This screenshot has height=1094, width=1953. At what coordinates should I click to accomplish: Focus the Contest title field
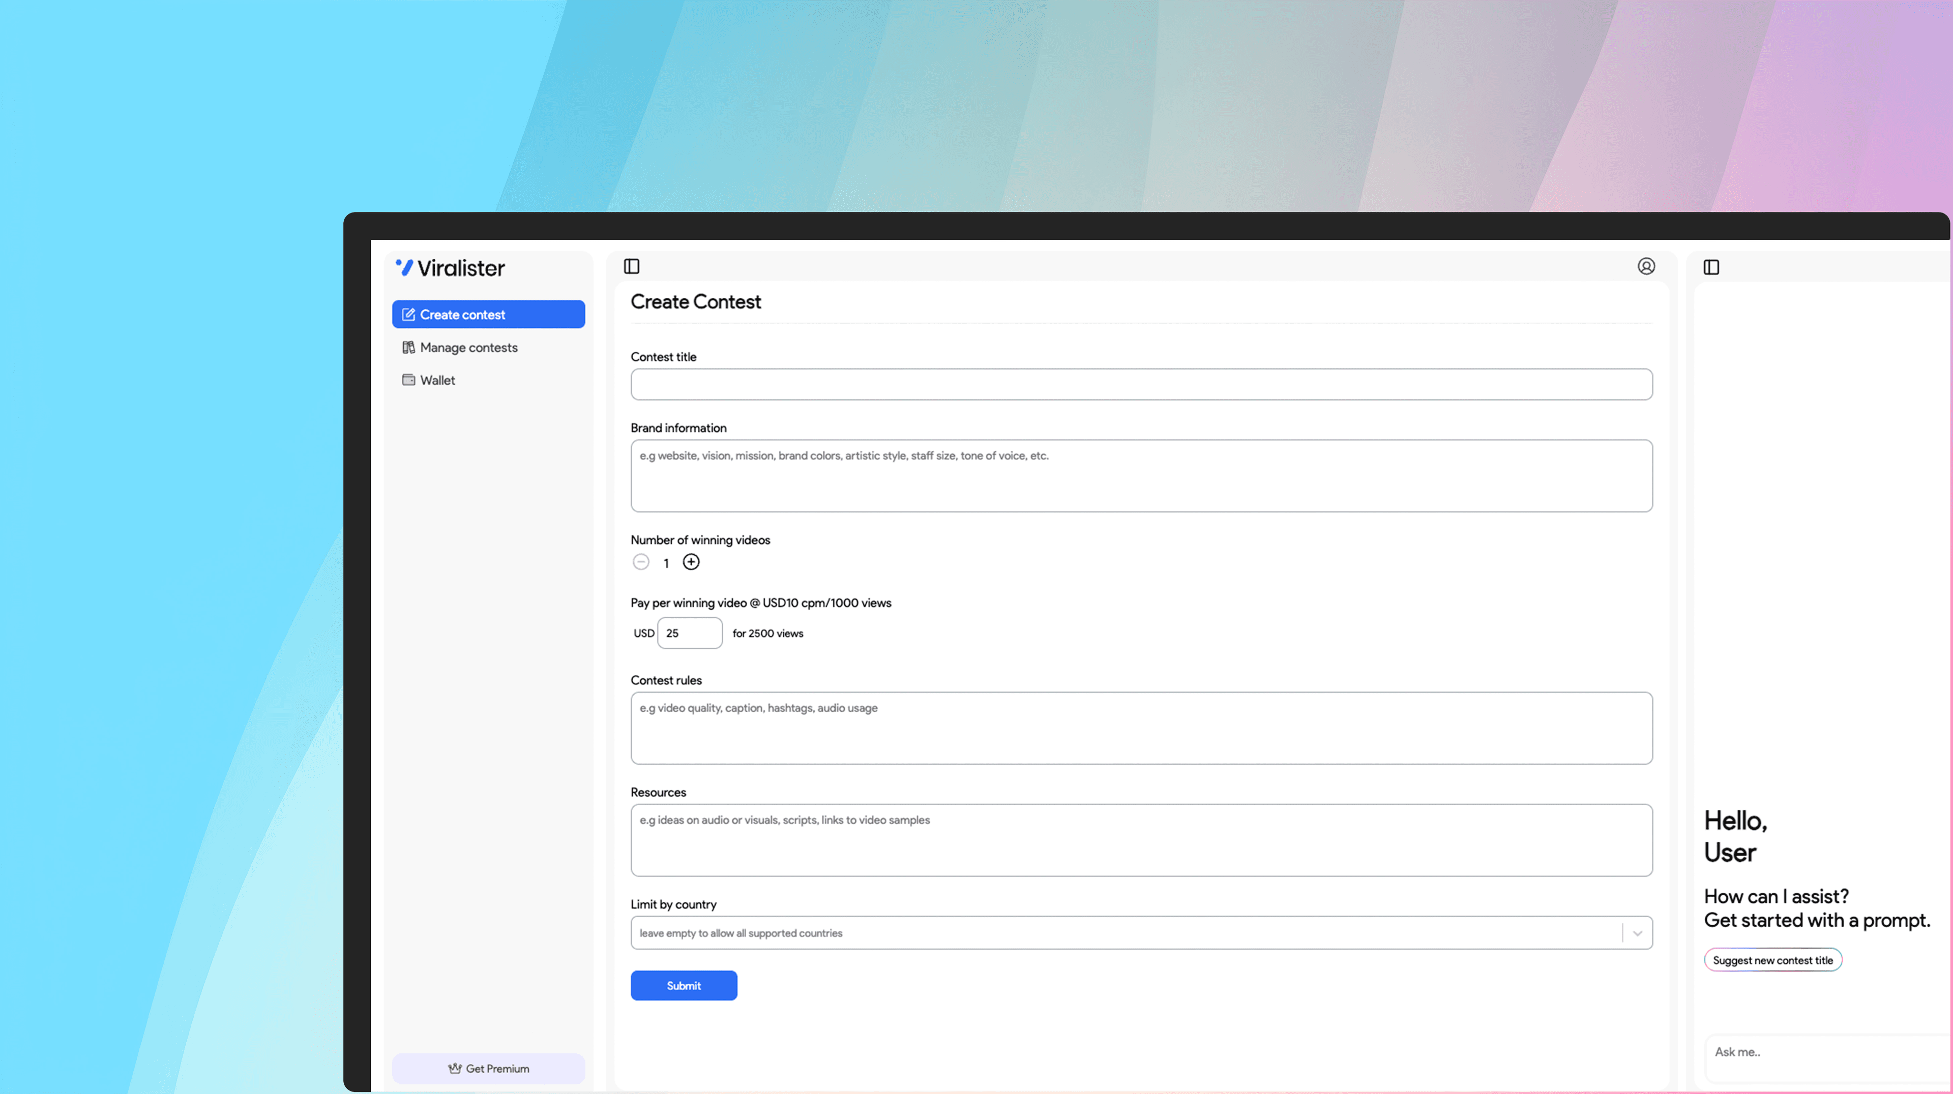(x=1140, y=384)
